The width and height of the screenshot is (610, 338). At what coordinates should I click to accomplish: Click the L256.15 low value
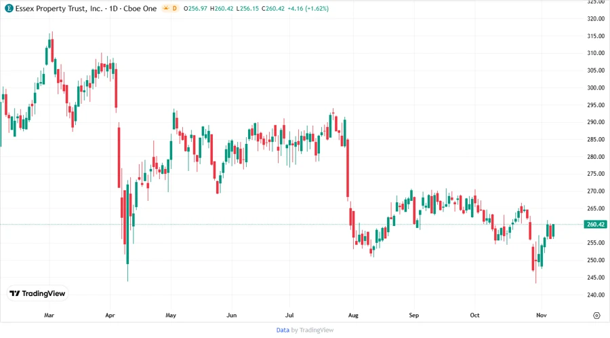(247, 8)
